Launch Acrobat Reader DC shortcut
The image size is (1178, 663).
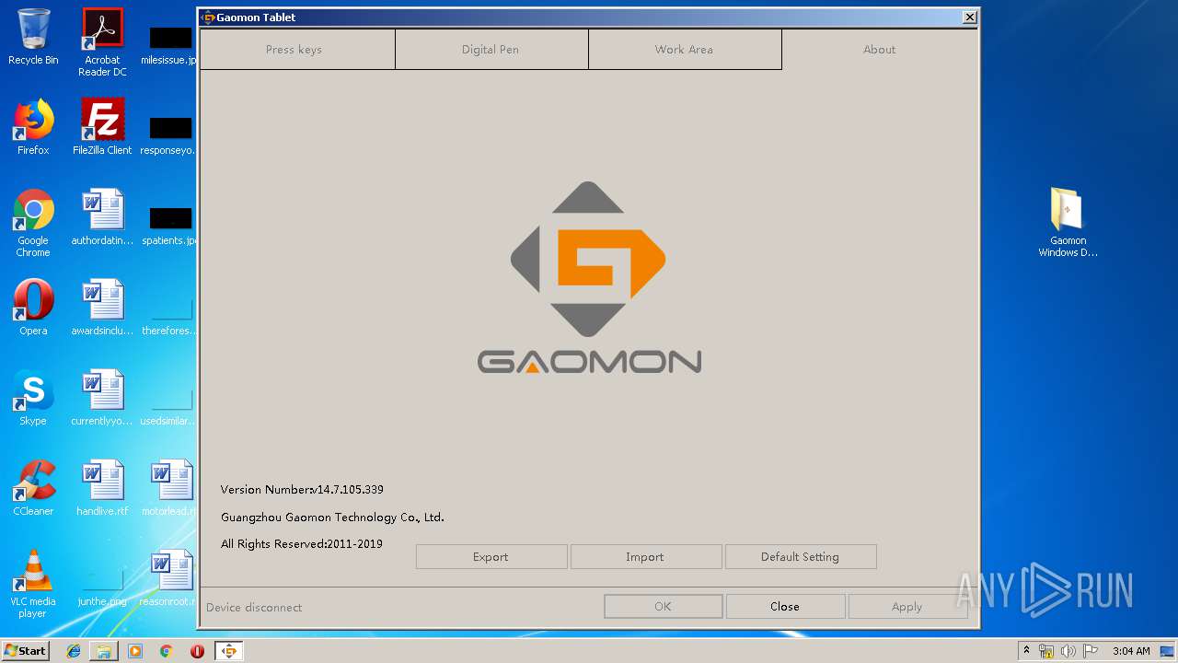click(102, 42)
